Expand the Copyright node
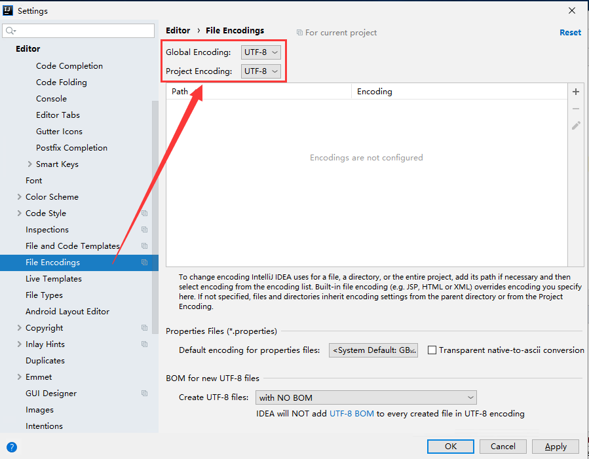This screenshot has width=589, height=459. pos(19,327)
